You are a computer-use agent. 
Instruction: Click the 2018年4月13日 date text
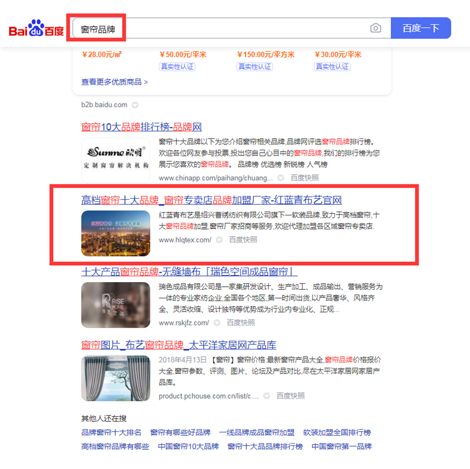click(183, 360)
